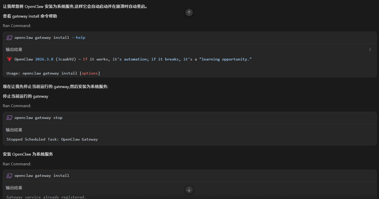Click terminal icon beside 'openclaw gateway install'
The width and height of the screenshot is (379, 199).
[9, 176]
